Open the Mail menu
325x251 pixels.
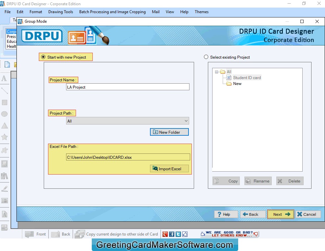156,12
